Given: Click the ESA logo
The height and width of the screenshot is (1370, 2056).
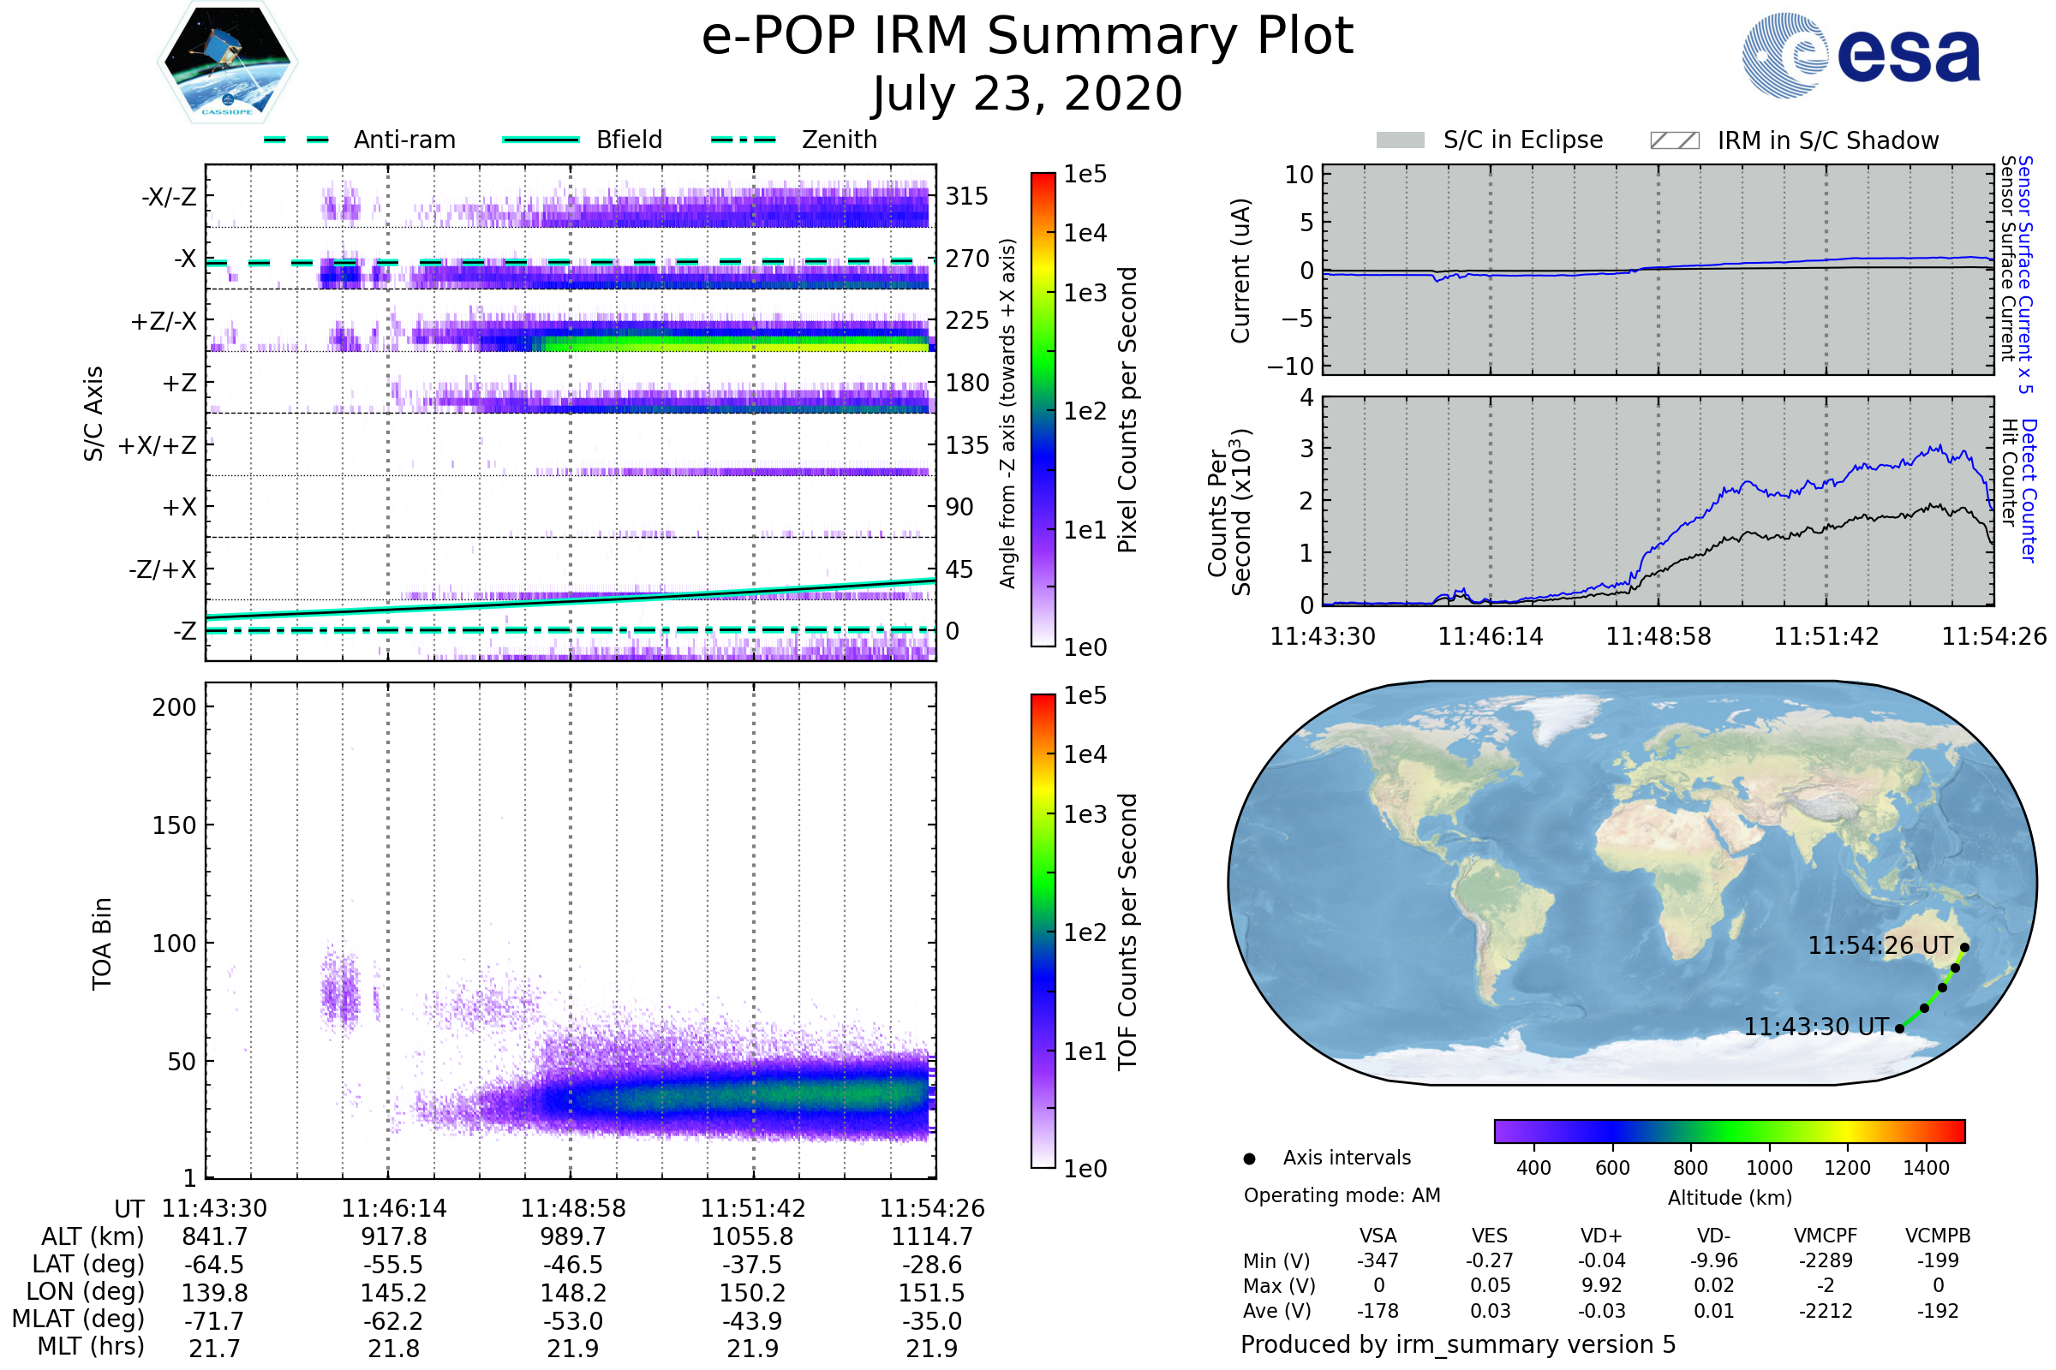Looking at the screenshot, I should [x=1862, y=54].
